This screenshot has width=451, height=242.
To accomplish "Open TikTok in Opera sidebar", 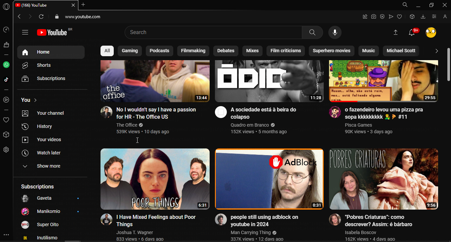I will coord(6,79).
